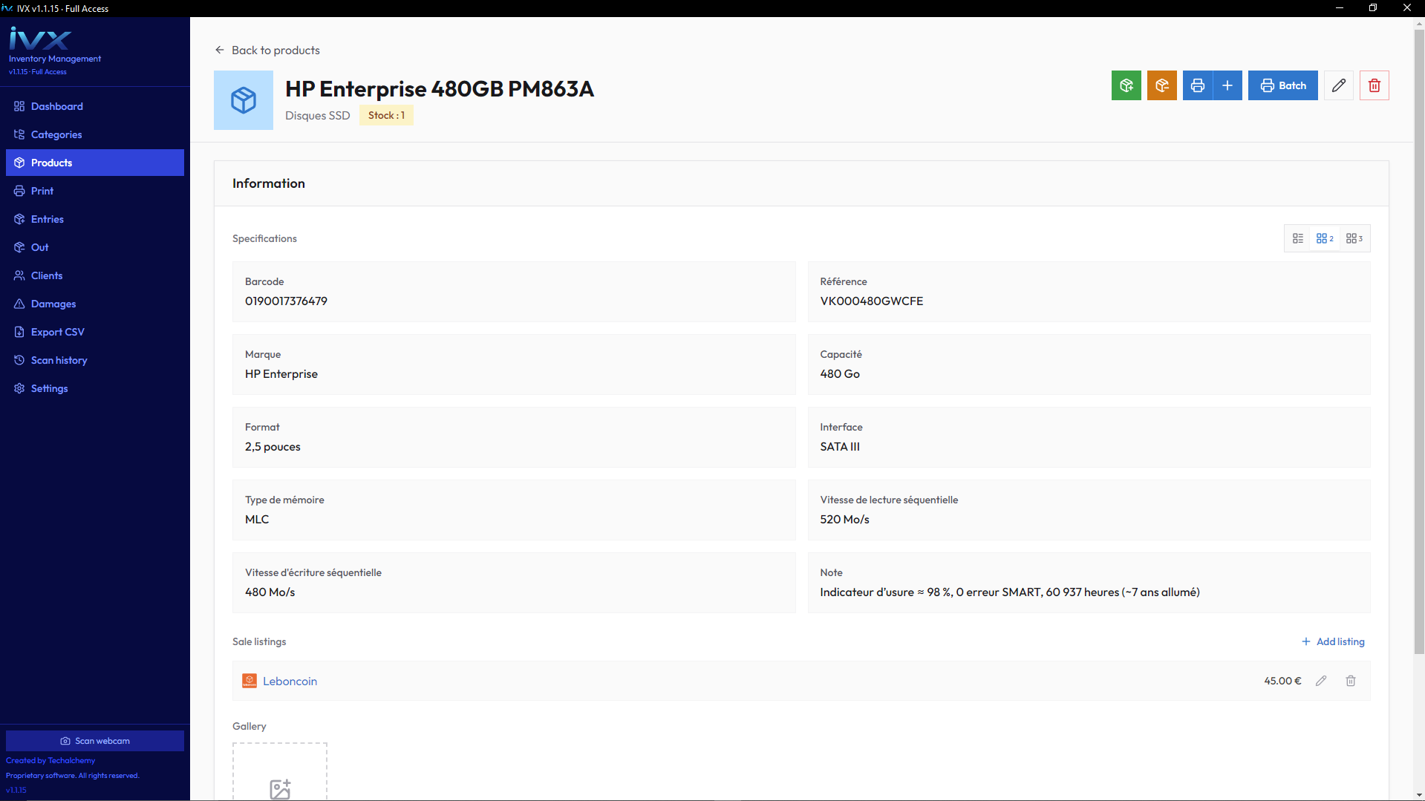Click the Clients people icon
Viewport: 1425px width, 801px height.
pos(19,275)
